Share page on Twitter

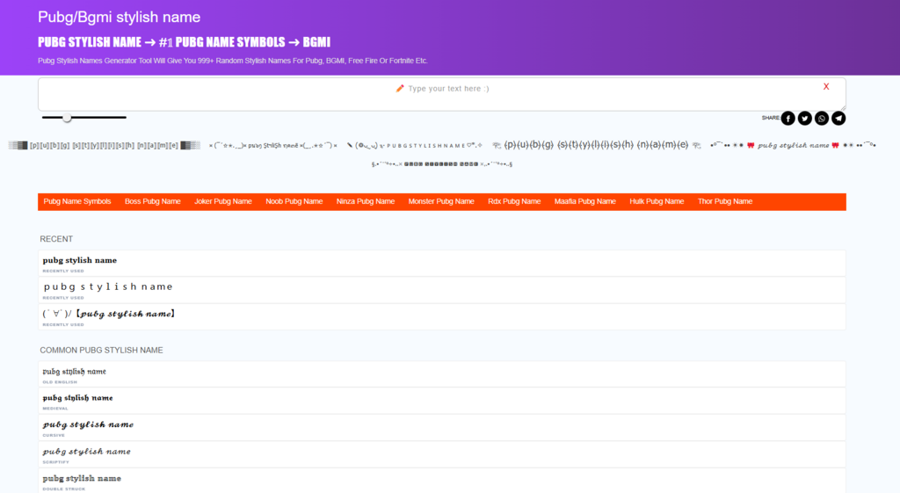804,119
